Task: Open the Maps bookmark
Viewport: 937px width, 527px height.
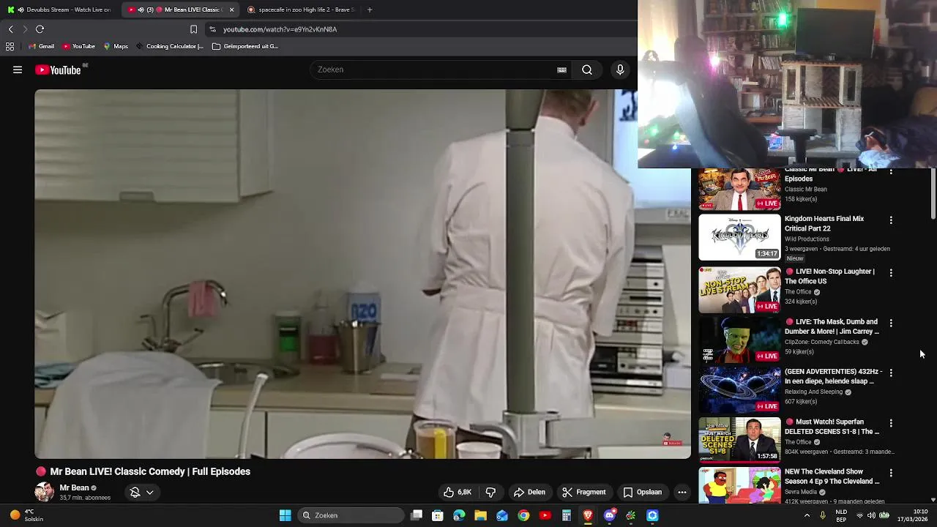Action: click(116, 46)
